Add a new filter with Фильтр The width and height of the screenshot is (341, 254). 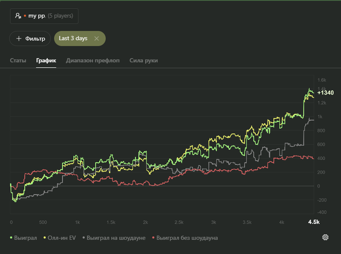point(30,38)
